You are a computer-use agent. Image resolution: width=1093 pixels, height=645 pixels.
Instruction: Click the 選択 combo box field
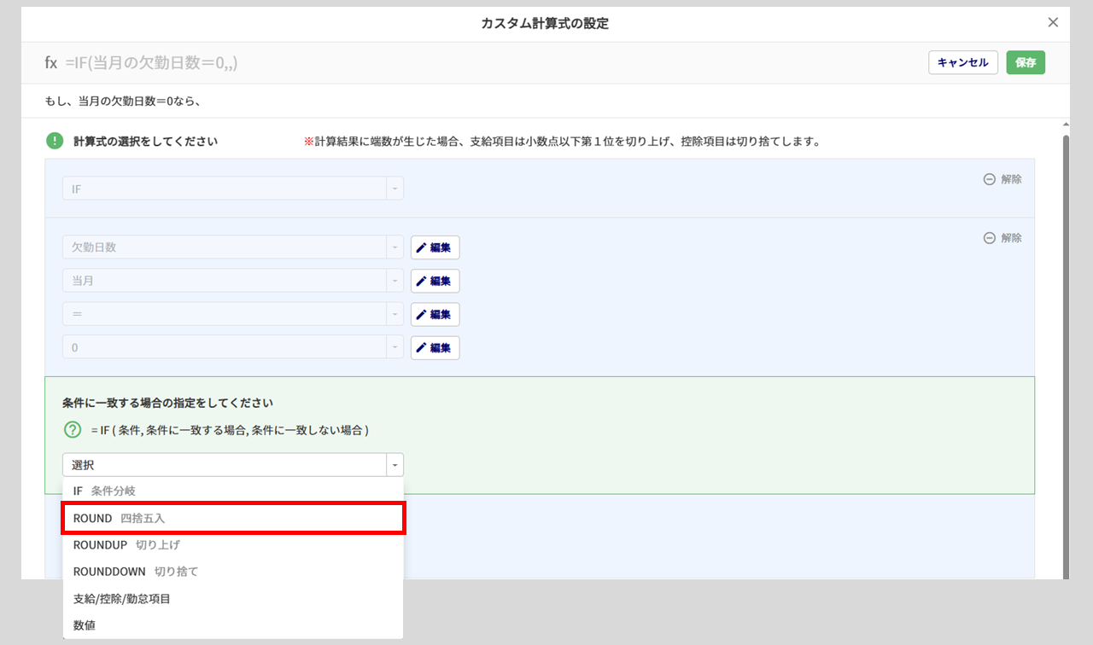tap(233, 465)
